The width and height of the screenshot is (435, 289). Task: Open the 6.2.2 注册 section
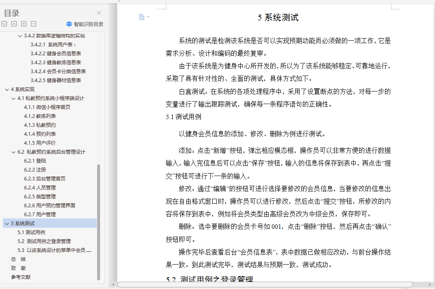[35, 170]
